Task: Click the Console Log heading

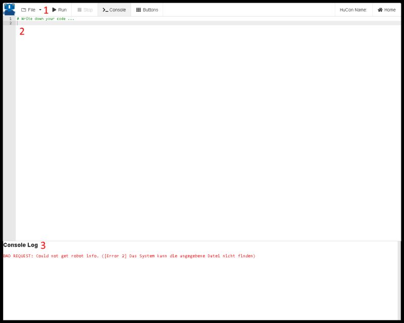Action: pyautogui.click(x=20, y=245)
